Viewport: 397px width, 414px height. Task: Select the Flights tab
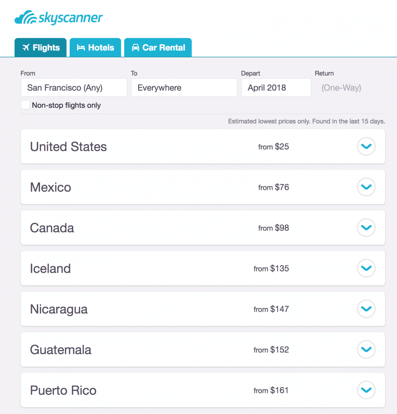click(40, 47)
